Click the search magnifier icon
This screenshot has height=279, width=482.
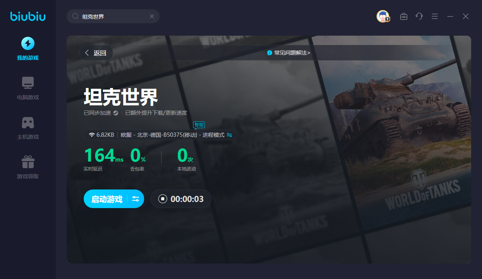[x=76, y=16]
